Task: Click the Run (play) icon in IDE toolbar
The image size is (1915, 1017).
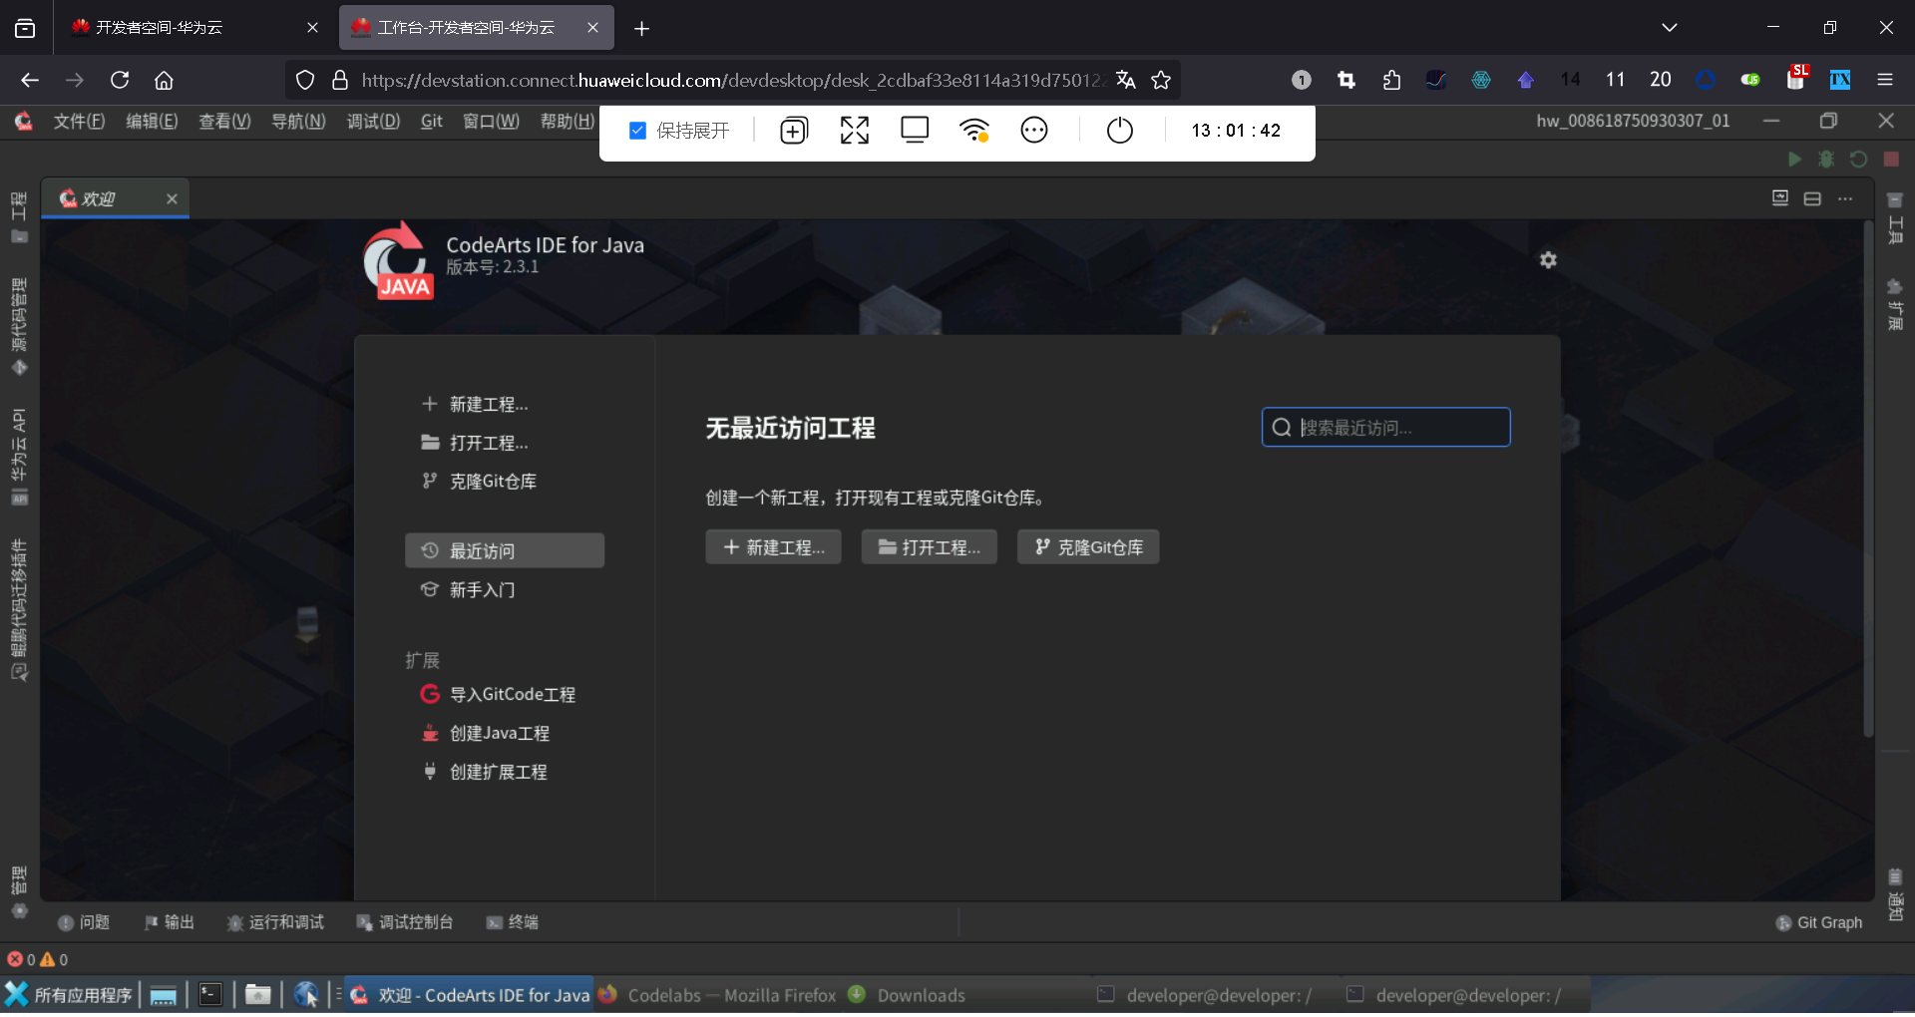Action: coord(1794,159)
